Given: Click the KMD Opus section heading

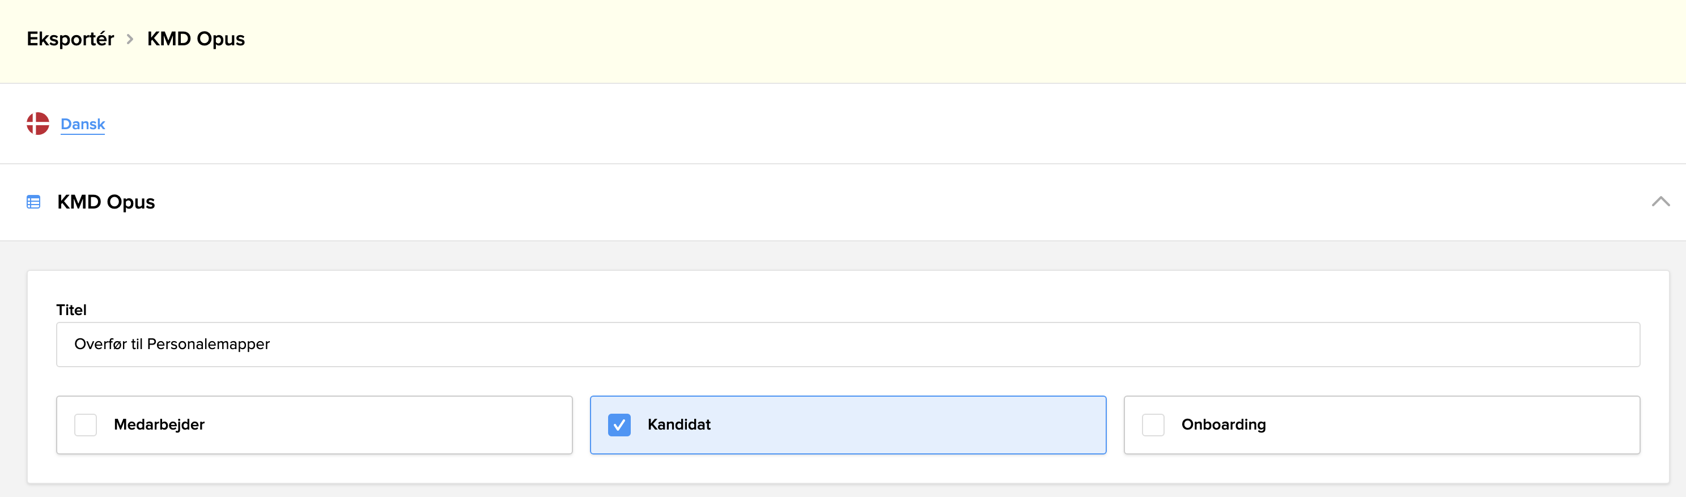Looking at the screenshot, I should (x=106, y=202).
